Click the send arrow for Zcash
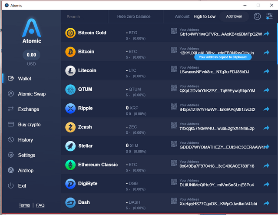The image size is (278, 215). pos(266,128)
